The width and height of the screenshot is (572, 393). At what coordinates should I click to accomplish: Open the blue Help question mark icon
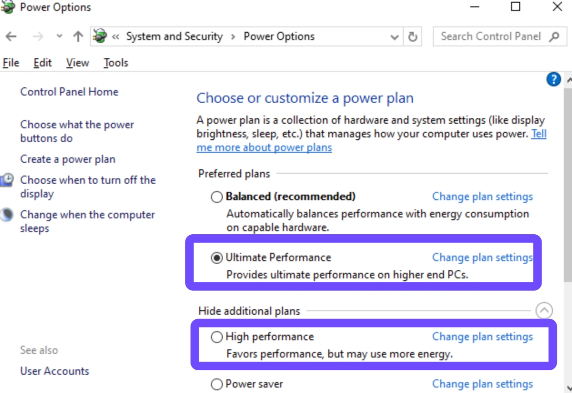click(x=553, y=80)
